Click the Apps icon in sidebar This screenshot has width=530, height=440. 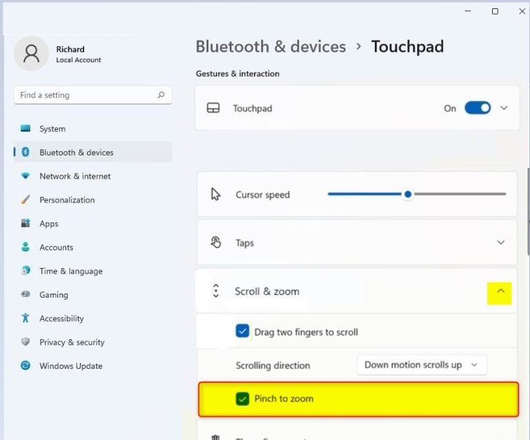click(26, 223)
